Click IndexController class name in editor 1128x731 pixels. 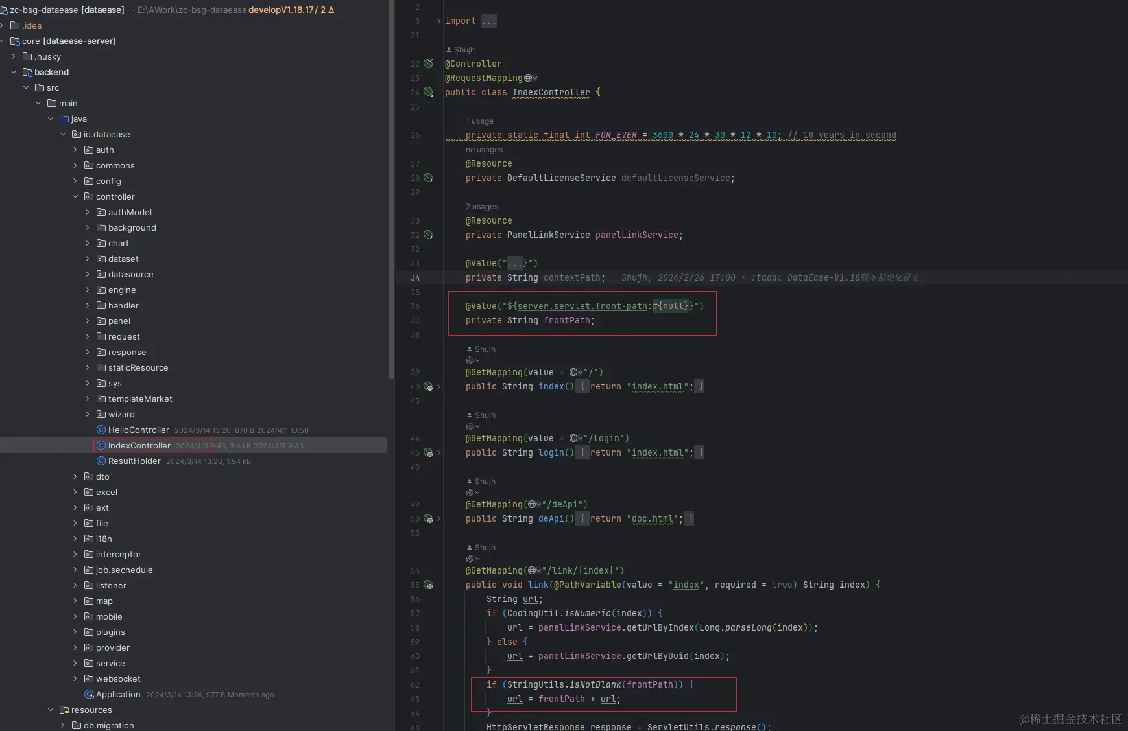[551, 92]
